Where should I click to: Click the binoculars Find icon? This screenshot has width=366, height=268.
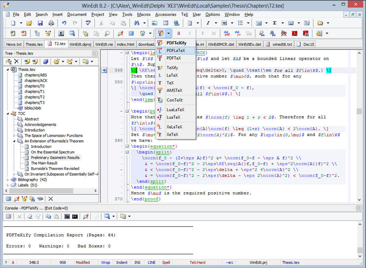(136, 23)
